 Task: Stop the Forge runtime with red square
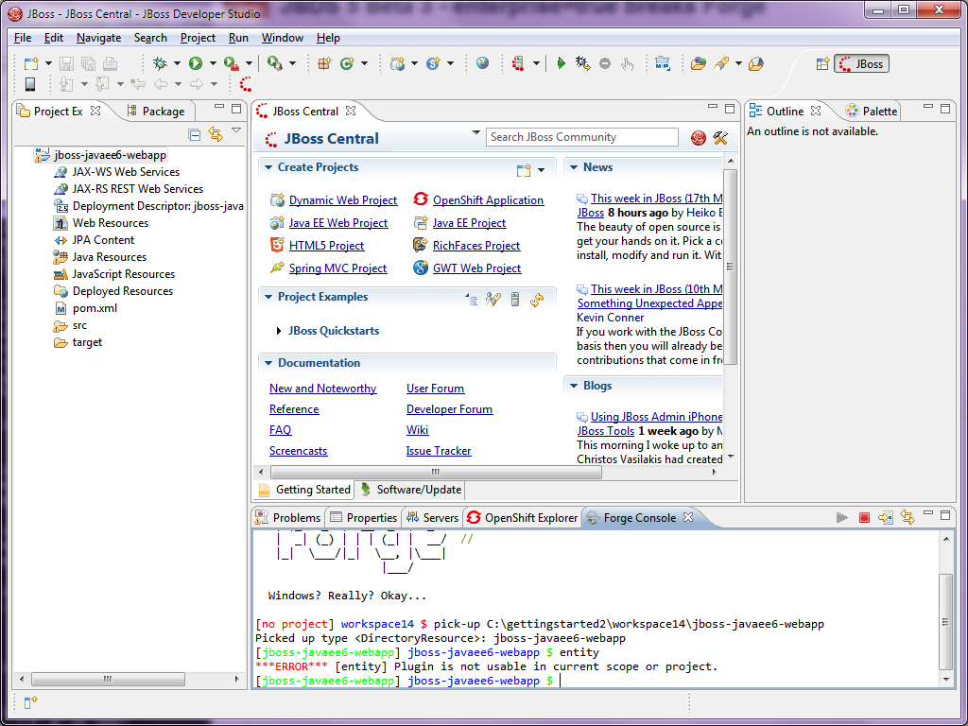tap(864, 517)
